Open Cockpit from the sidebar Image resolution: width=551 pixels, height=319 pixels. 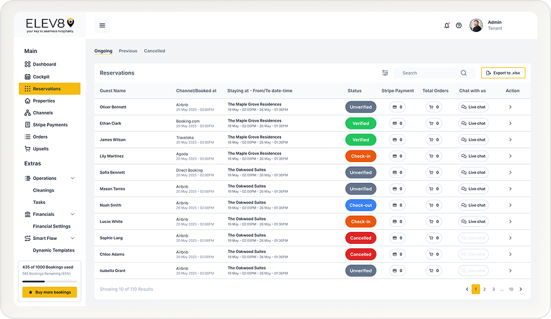(x=41, y=76)
